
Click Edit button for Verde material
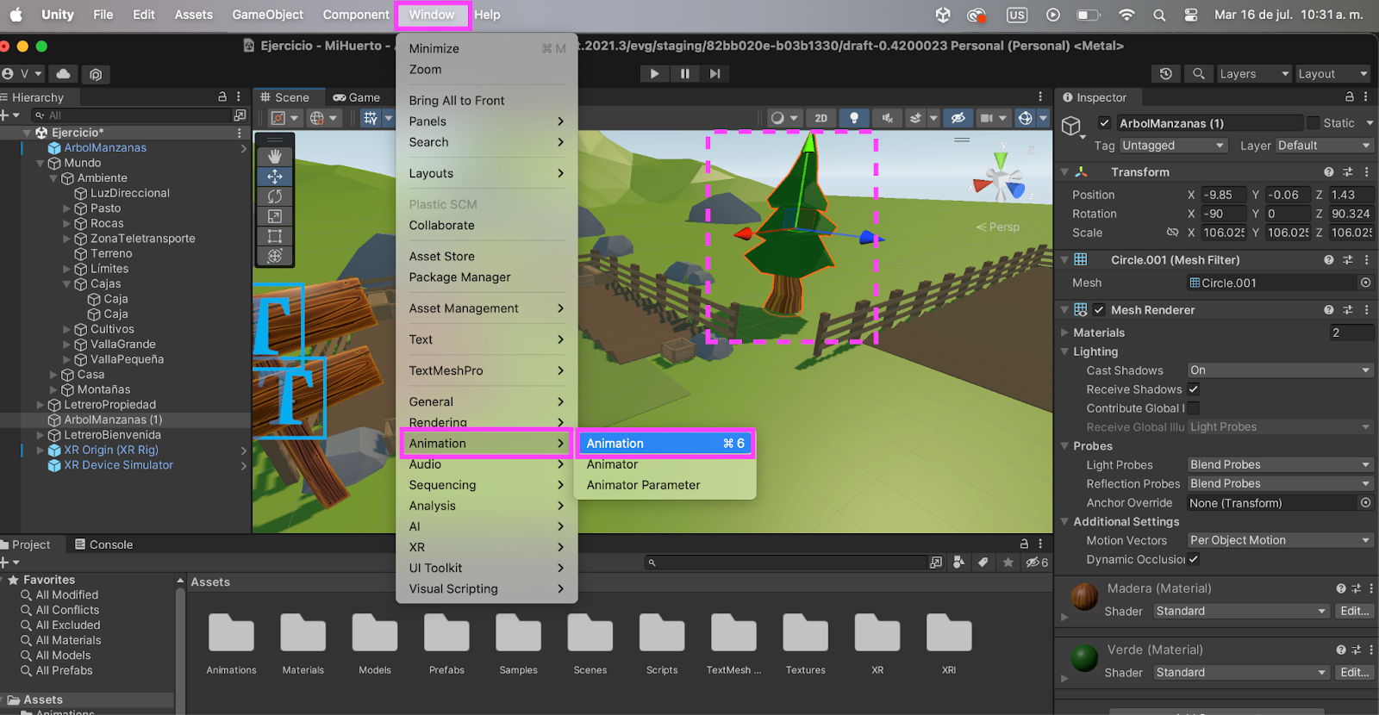(x=1354, y=673)
